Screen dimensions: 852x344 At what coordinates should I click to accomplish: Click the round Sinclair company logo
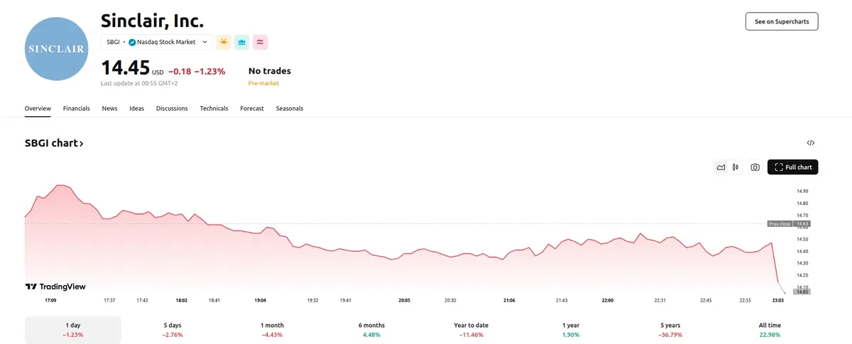55,49
